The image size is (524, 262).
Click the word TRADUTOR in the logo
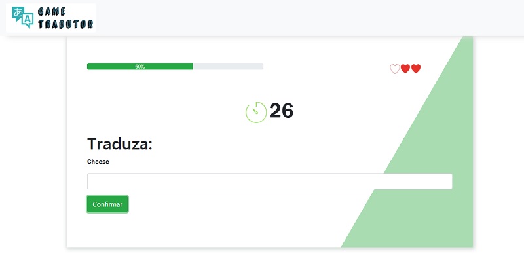pos(65,24)
